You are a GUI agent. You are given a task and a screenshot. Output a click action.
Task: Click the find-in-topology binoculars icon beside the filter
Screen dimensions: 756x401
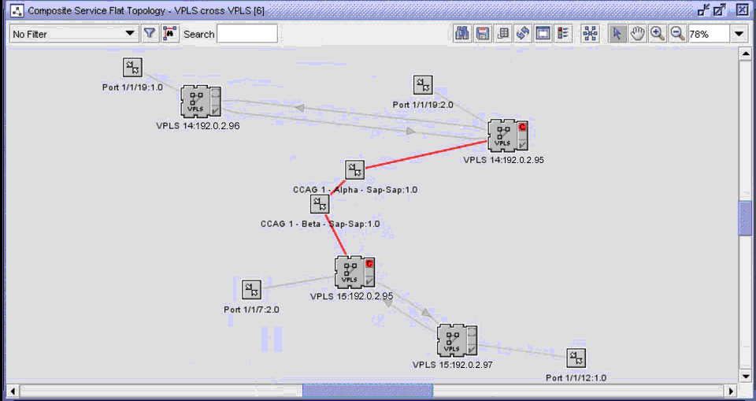click(x=170, y=34)
